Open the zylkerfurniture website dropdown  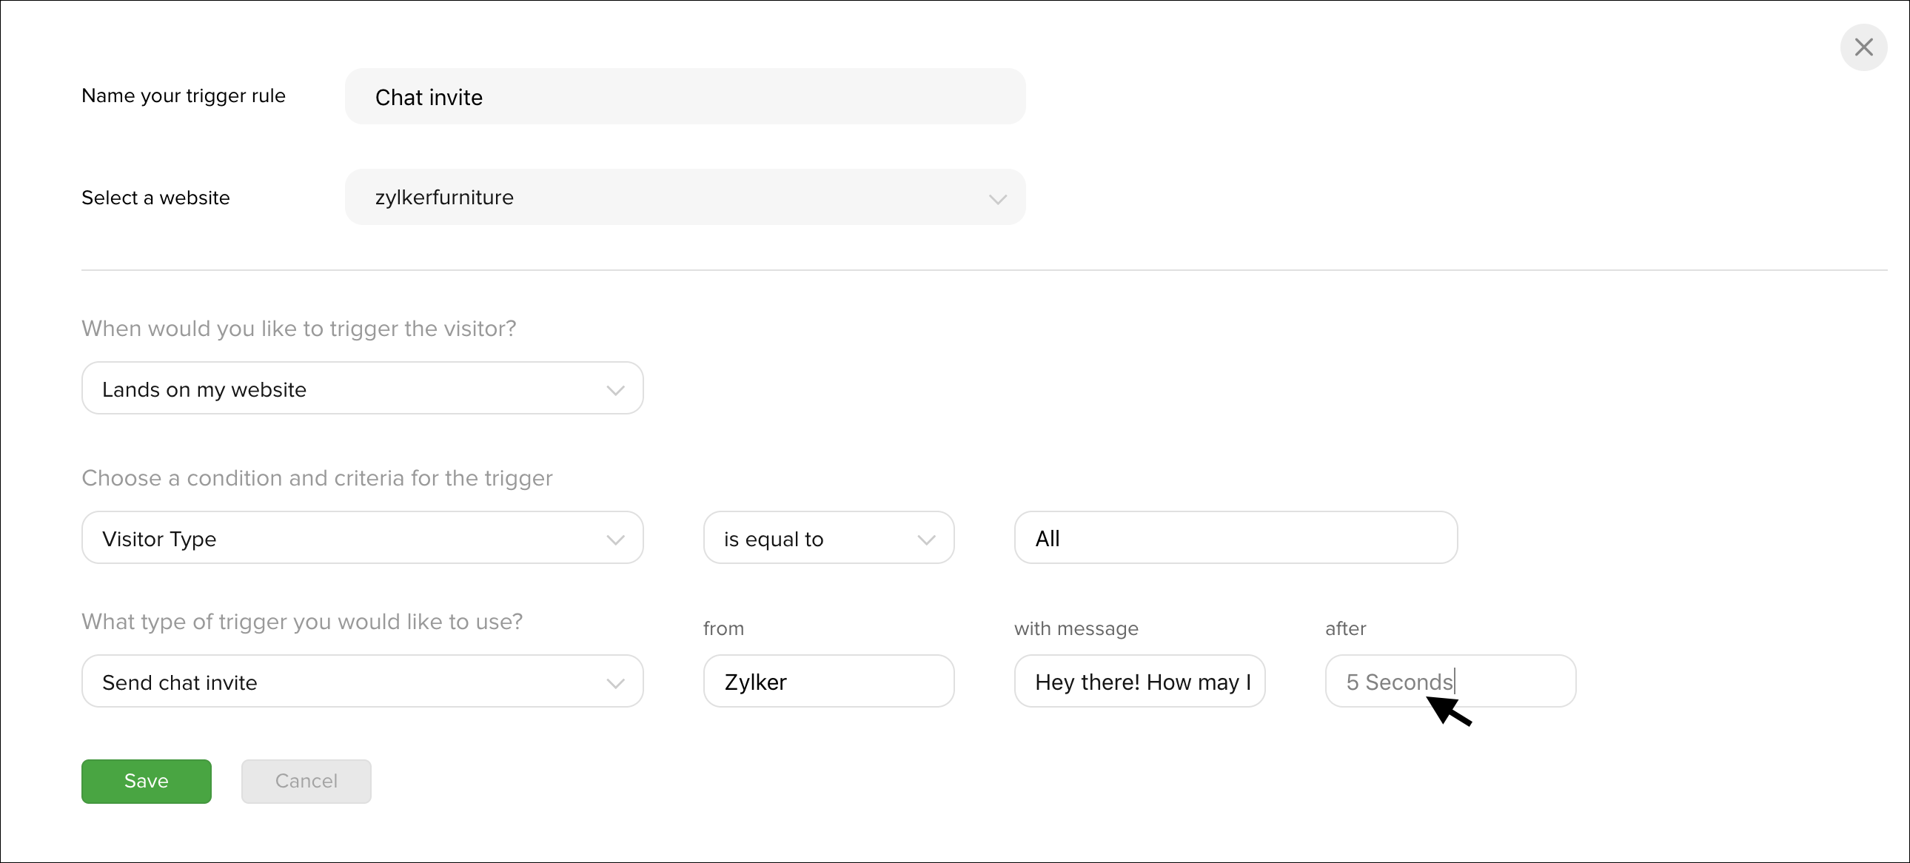(x=685, y=197)
